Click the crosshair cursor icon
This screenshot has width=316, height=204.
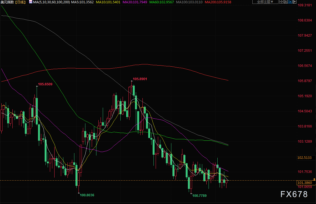coord(281,2)
